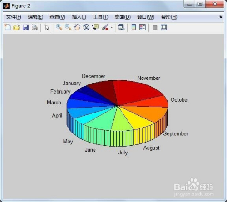The height and width of the screenshot is (202, 227).
Task: Expand the Brush tool color dropdown arrow
Action: (112, 27)
